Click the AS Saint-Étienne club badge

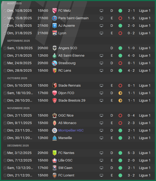[55, 56]
